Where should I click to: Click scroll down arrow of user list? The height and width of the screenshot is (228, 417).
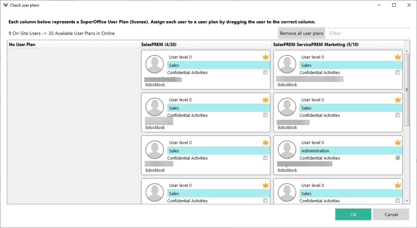[407, 201]
